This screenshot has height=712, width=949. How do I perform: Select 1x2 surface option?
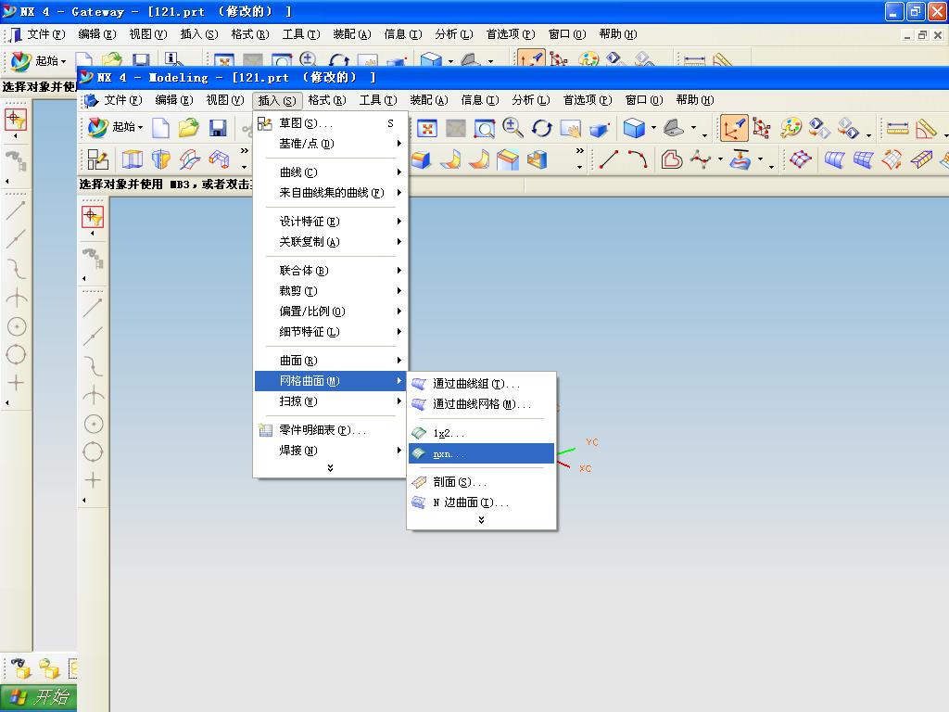point(482,433)
